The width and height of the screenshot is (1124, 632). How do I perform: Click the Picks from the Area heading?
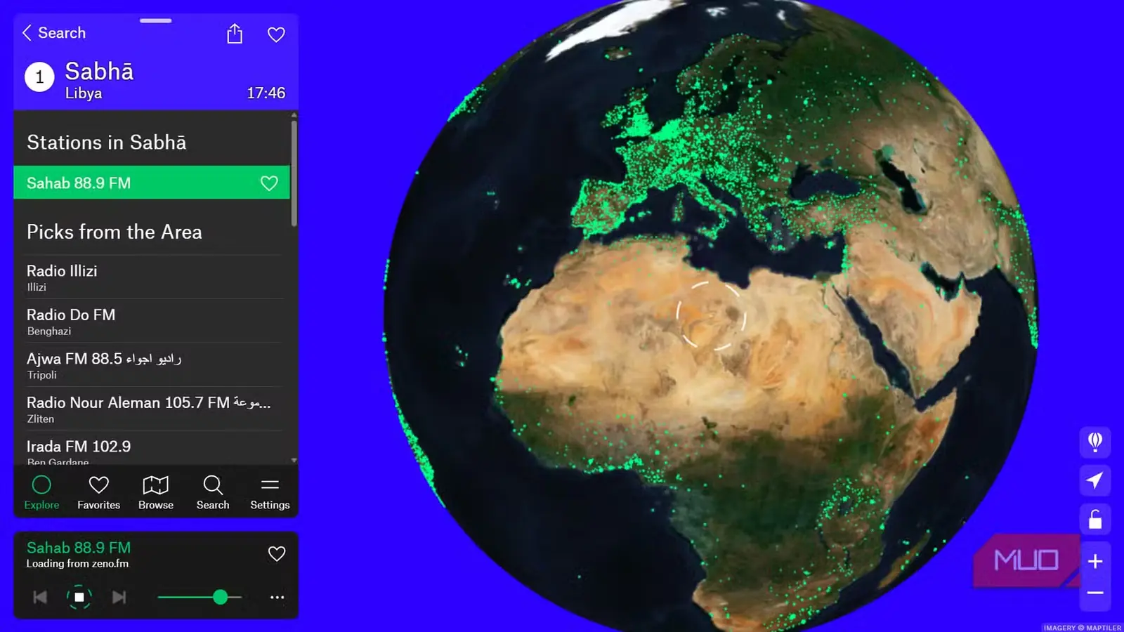[x=115, y=232]
